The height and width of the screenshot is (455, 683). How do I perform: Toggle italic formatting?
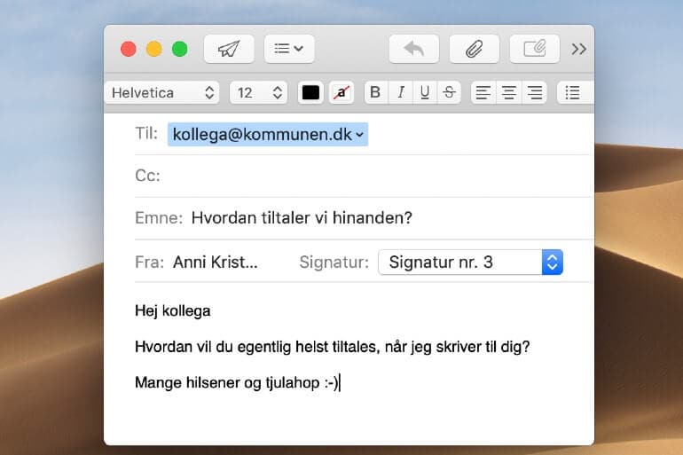[400, 92]
